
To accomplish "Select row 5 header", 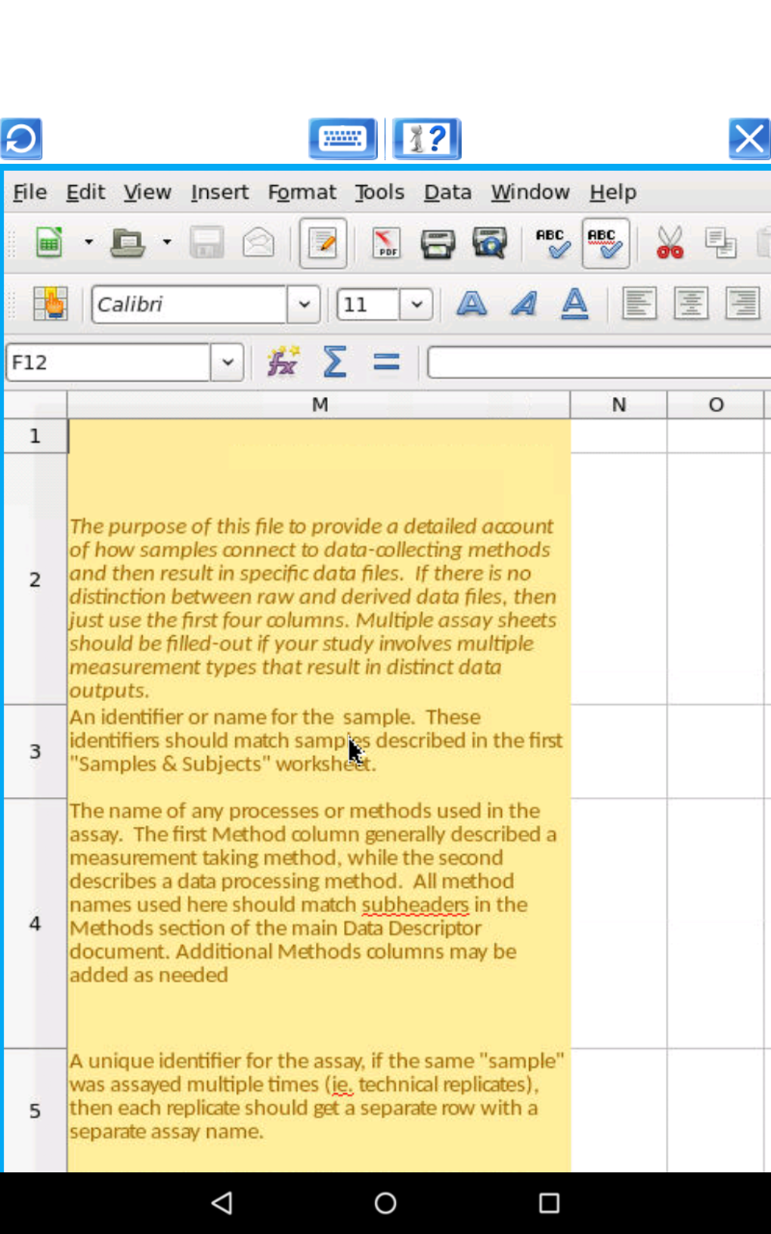I will (x=35, y=1111).
